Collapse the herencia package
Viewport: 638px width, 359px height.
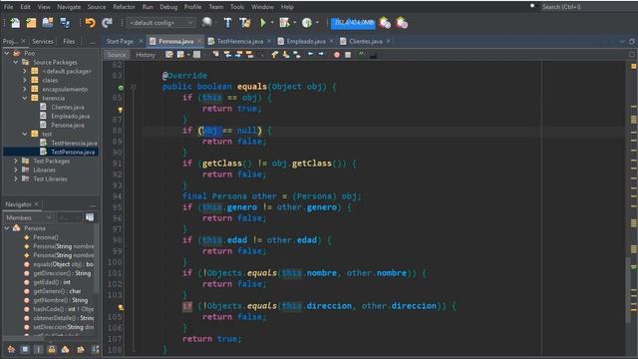(x=25, y=98)
